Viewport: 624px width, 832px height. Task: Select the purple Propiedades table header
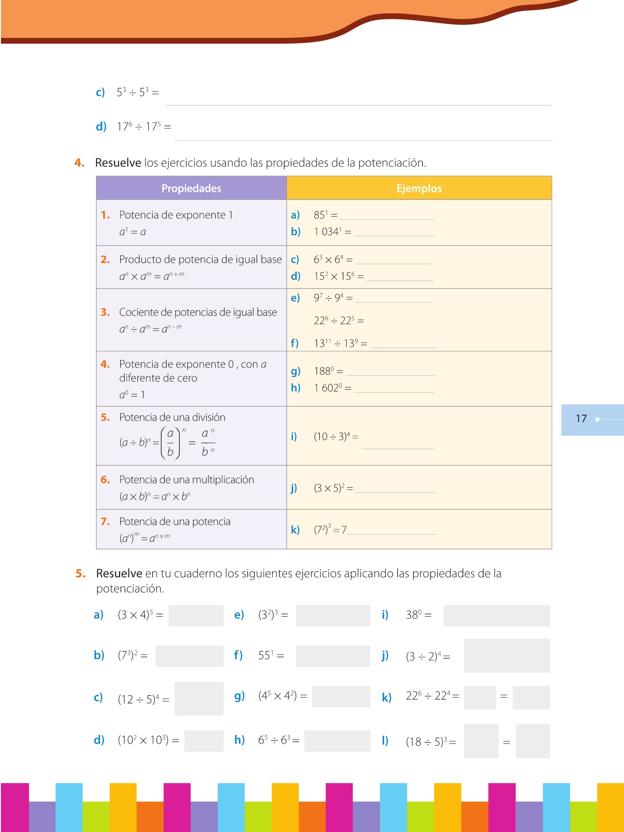[x=191, y=188]
